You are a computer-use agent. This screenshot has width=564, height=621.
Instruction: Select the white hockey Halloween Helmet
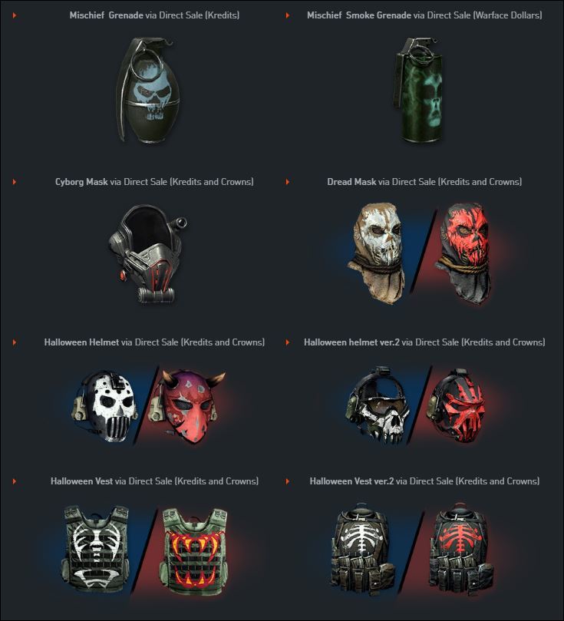tap(105, 406)
